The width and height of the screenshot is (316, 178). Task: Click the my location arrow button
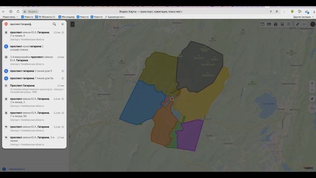312,99
